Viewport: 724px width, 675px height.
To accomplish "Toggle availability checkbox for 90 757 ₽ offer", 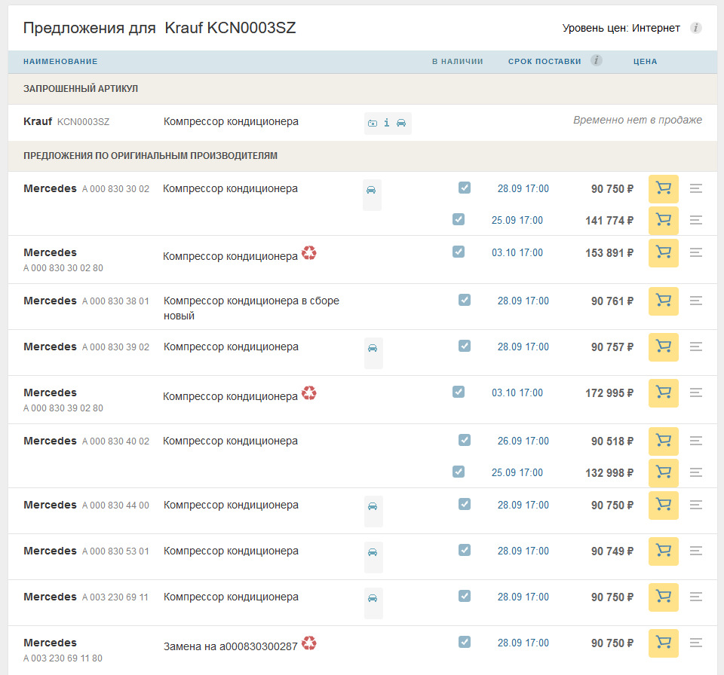I will tap(465, 346).
